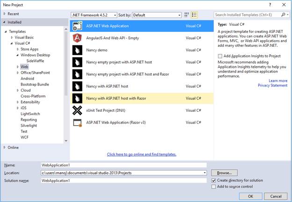This screenshot has height=202, width=292.
Task: Click icon of Nancy with ASP.NET host with Razor
Action: [x=77, y=98]
